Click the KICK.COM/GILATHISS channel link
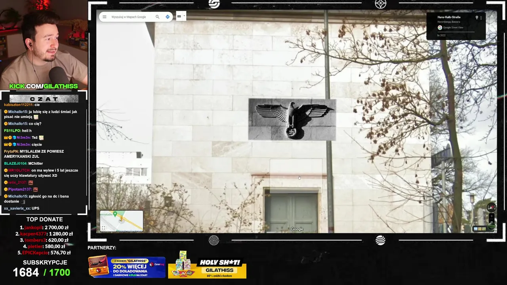The width and height of the screenshot is (507, 285). (x=44, y=86)
